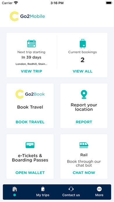The width and height of the screenshot is (114, 202).
Task: Tap the location pin icon
Action: pyautogui.click(x=84, y=94)
